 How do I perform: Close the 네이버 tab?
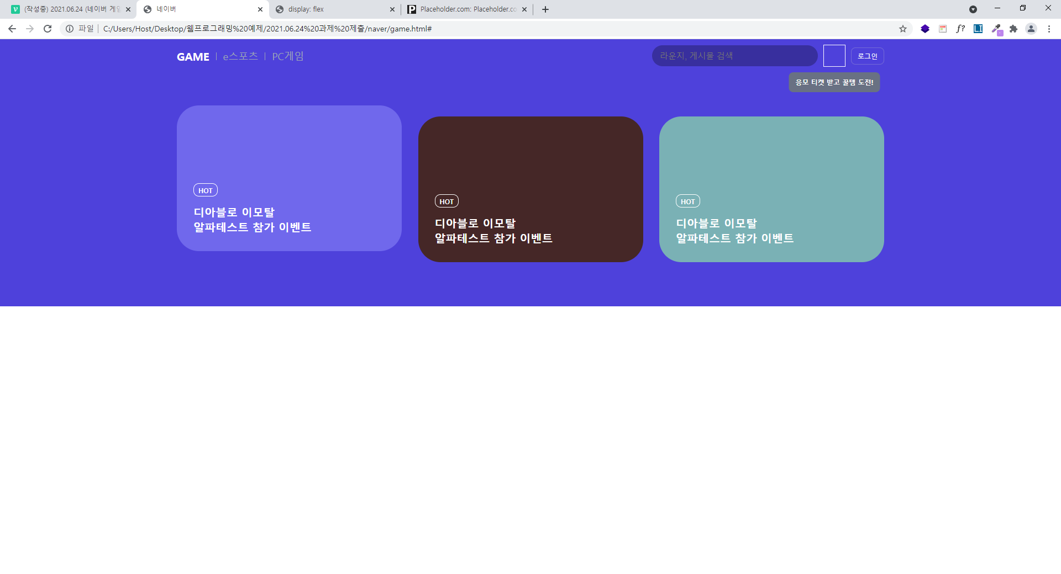click(x=260, y=9)
